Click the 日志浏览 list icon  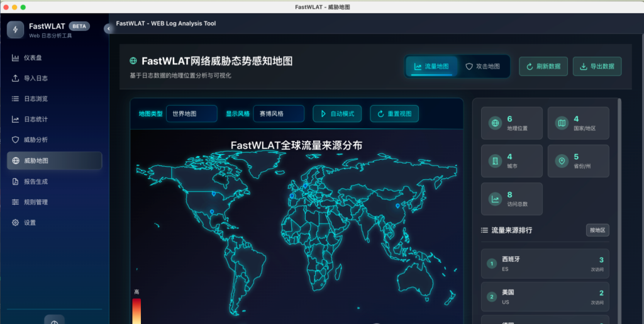click(16, 99)
